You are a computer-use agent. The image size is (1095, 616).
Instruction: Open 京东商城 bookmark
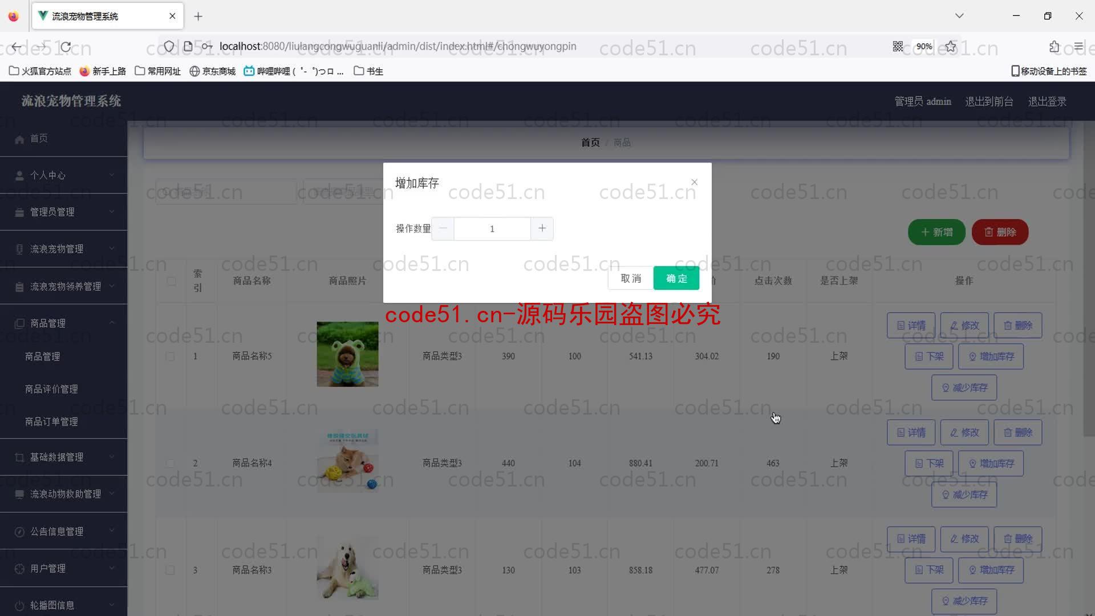212,71
